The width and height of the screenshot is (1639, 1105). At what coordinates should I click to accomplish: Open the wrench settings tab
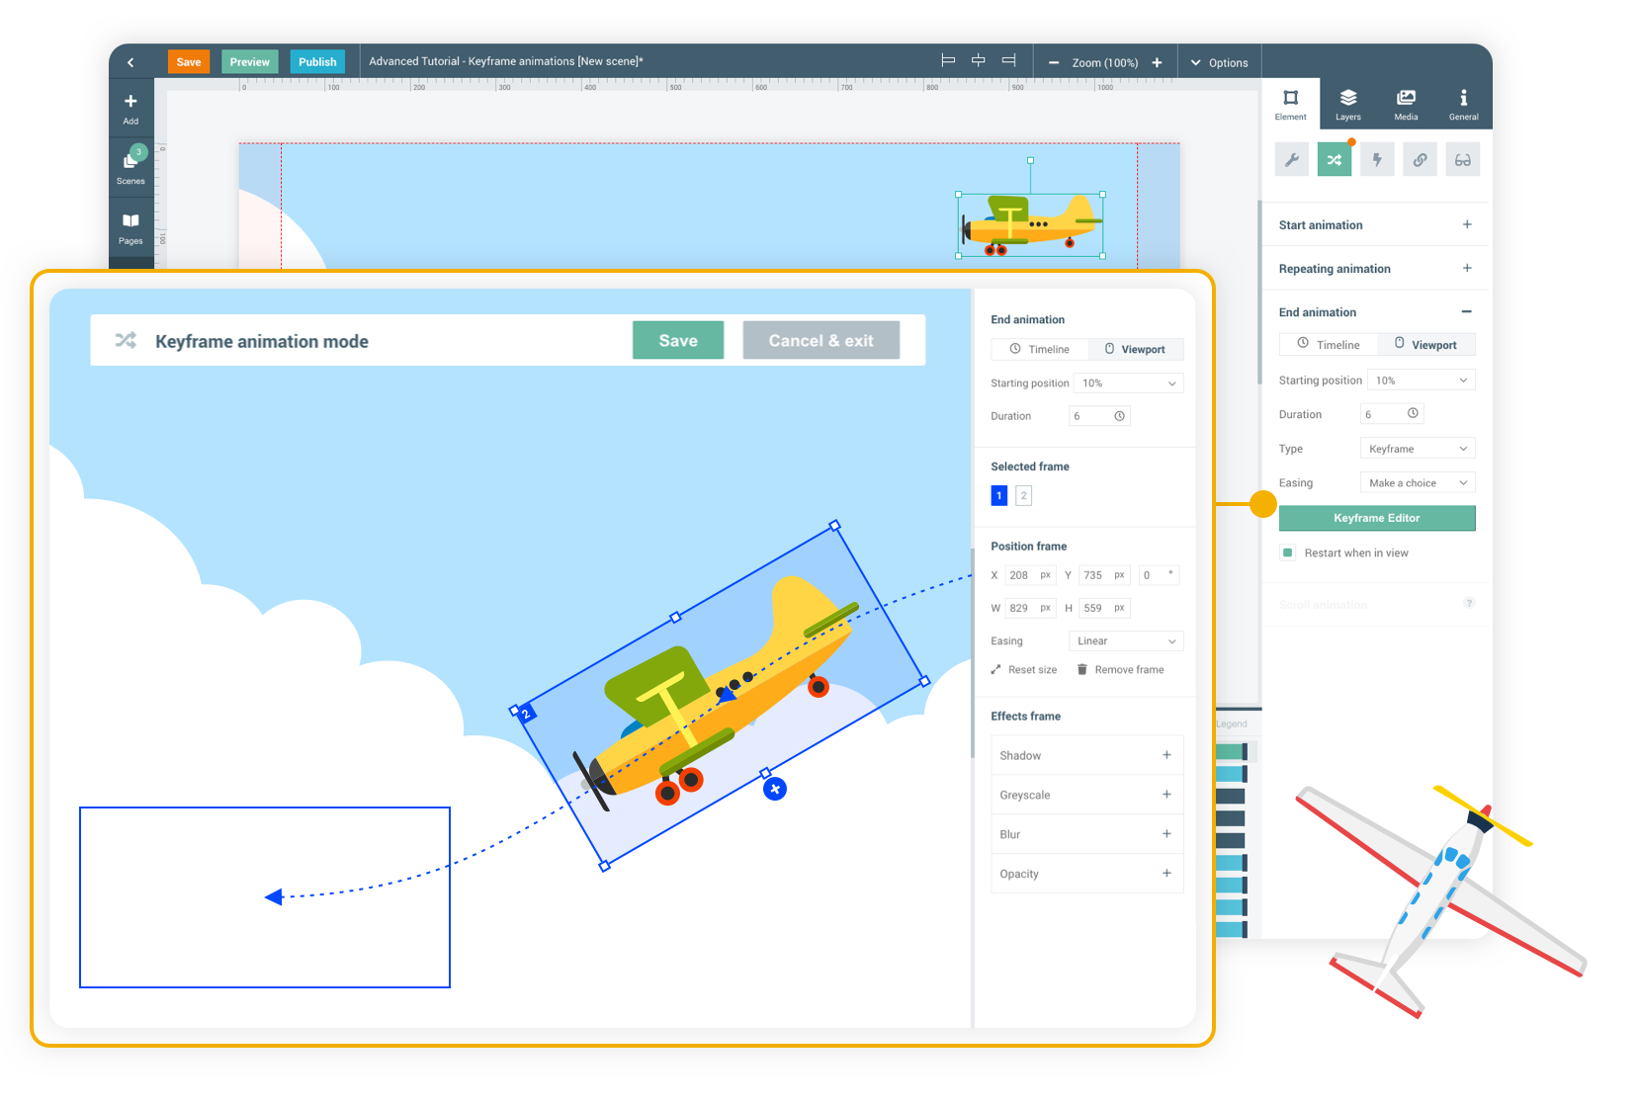pyautogui.click(x=1291, y=159)
